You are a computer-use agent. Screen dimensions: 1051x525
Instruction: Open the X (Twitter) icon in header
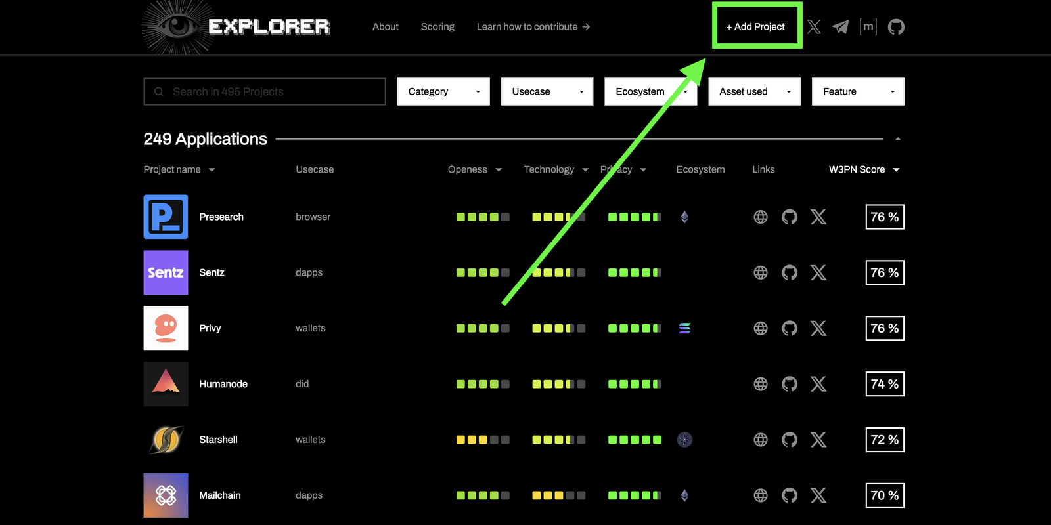coord(814,27)
